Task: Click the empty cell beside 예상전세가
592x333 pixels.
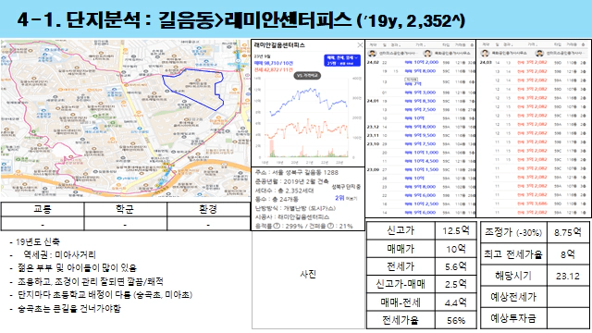Action: (568, 297)
